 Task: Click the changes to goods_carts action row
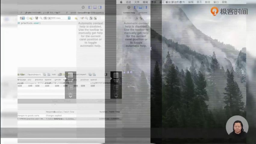(28, 115)
